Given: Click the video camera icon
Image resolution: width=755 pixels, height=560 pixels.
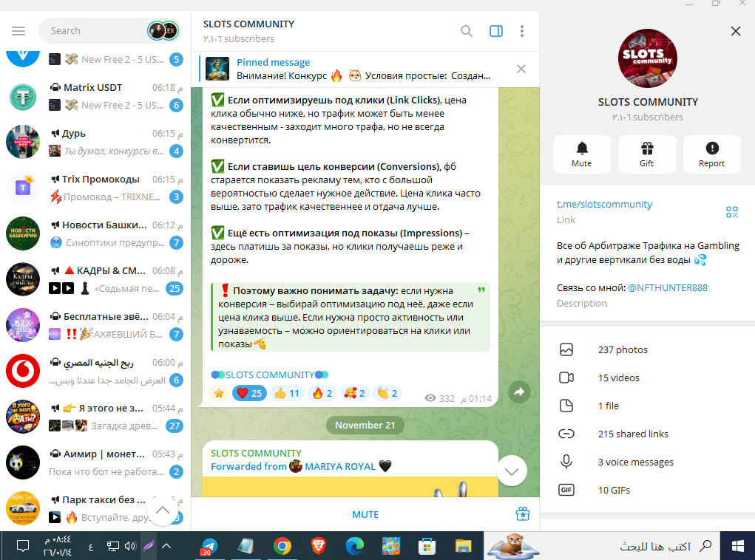Looking at the screenshot, I should pos(566,378).
